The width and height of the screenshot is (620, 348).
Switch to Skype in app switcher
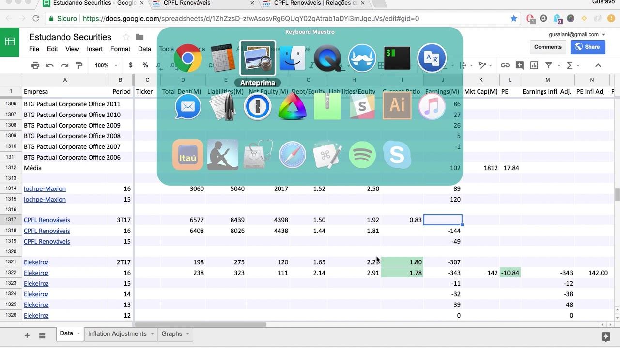click(397, 155)
